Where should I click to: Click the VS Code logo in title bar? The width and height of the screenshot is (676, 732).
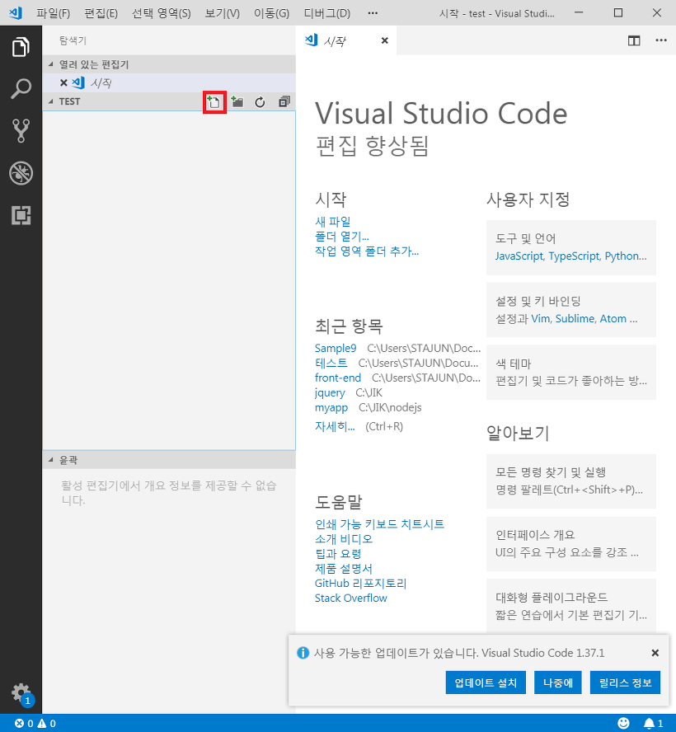click(x=16, y=13)
